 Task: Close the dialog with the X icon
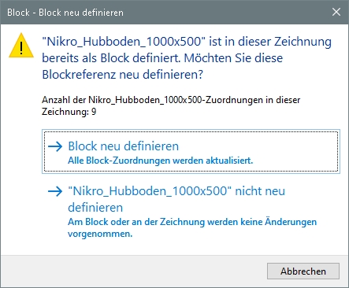coord(336,12)
